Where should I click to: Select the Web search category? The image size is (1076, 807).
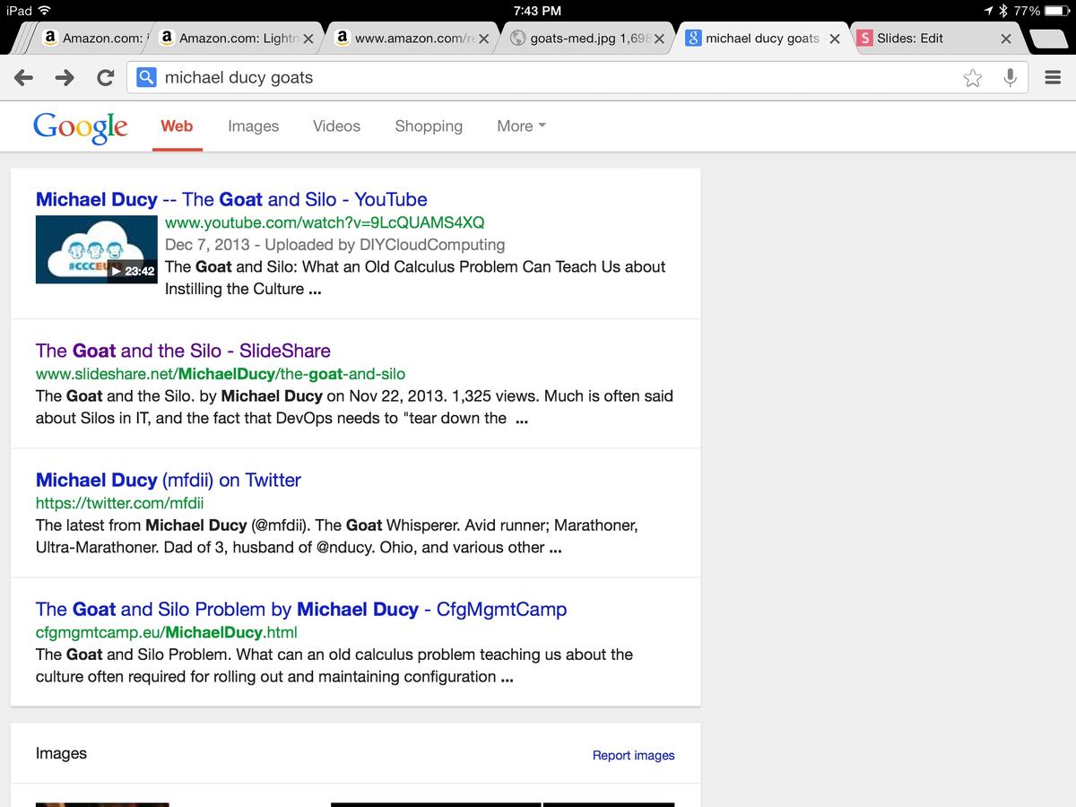[177, 126]
